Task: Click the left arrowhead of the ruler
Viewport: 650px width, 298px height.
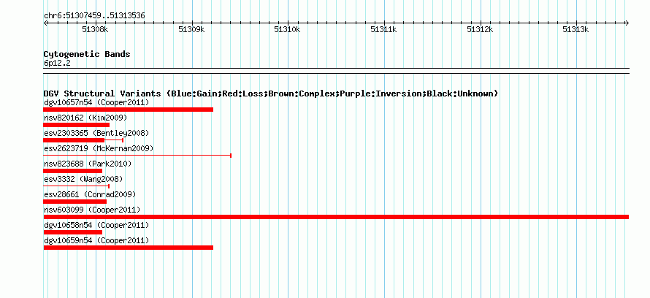Action: tap(45, 23)
